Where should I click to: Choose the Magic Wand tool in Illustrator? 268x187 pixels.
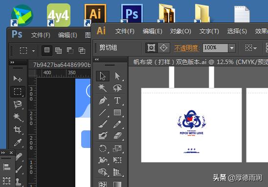(x=103, y=88)
